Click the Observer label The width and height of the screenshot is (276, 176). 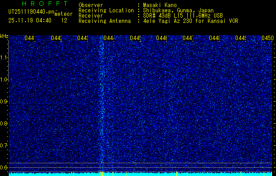pyautogui.click(x=91, y=5)
